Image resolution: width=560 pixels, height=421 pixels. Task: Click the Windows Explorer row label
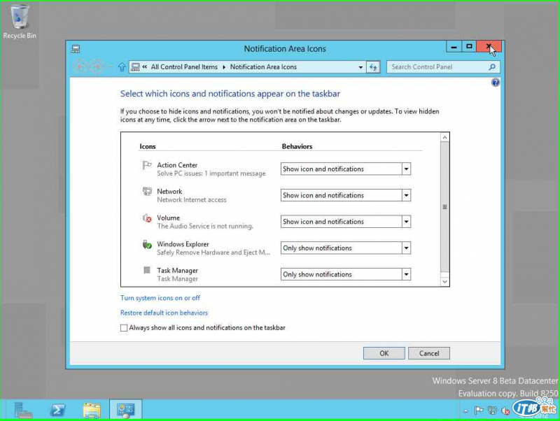tap(183, 244)
